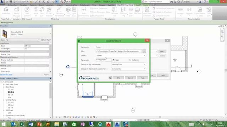Select the 01-Grd floor plan view
This screenshot has height=127, width=227.
[11, 92]
